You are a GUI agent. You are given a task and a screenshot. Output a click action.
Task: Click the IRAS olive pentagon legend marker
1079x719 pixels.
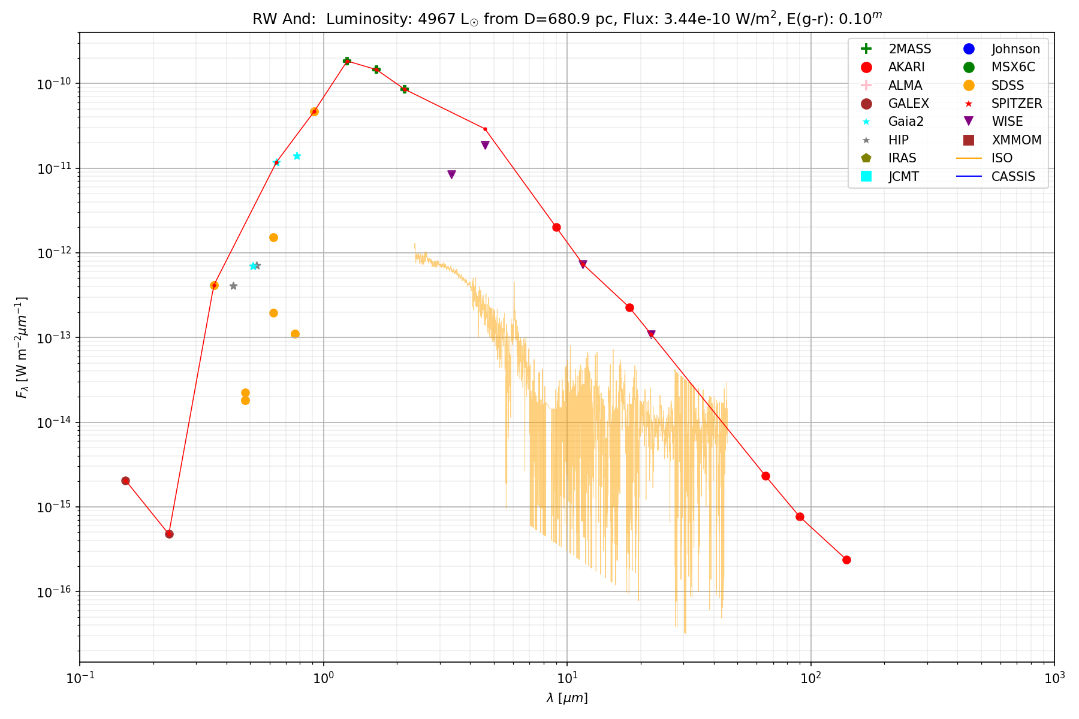tap(866, 158)
